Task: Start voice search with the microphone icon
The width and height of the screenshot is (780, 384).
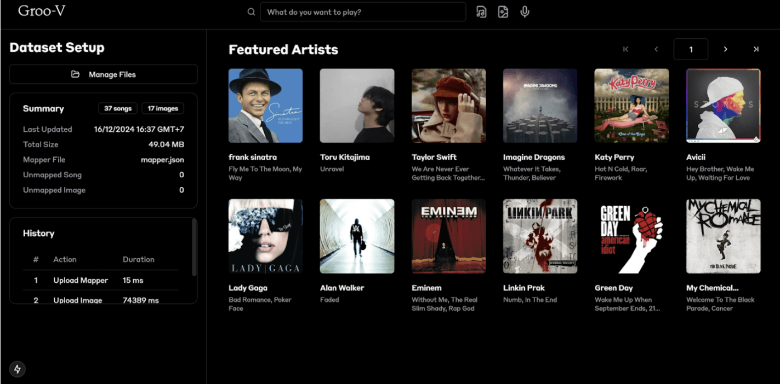Action: click(x=525, y=11)
